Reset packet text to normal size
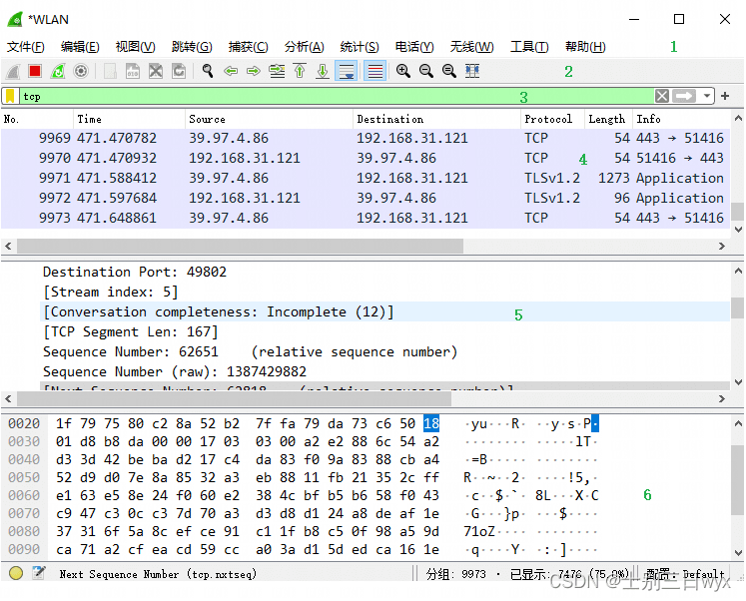Viewport: 746px width, 601px height. (x=448, y=71)
